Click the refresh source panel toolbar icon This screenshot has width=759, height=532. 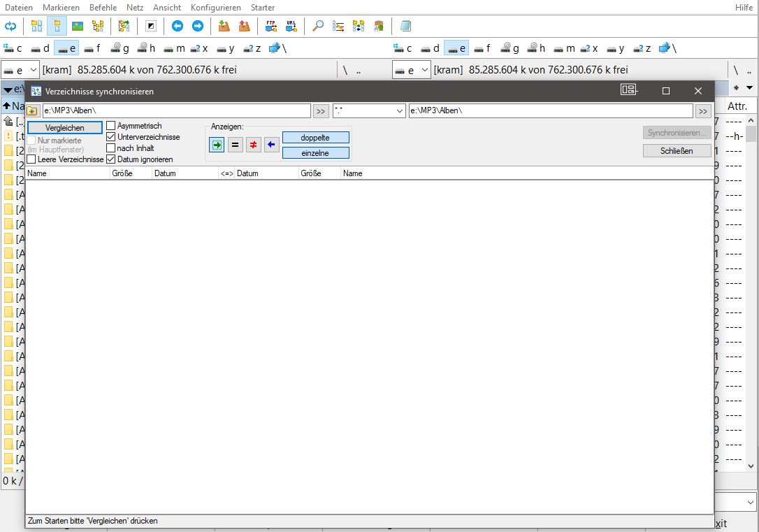10,26
